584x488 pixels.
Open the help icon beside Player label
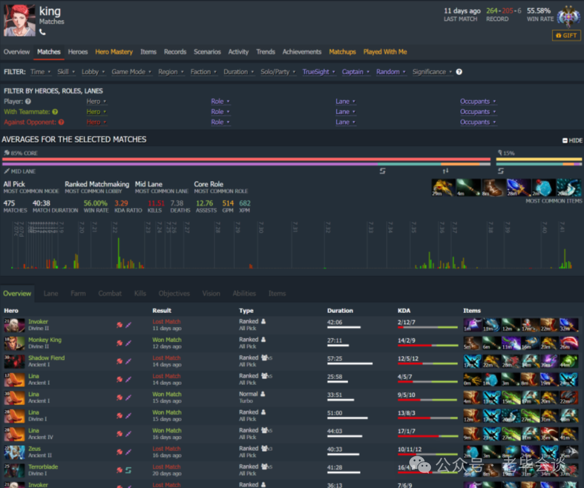(28, 101)
